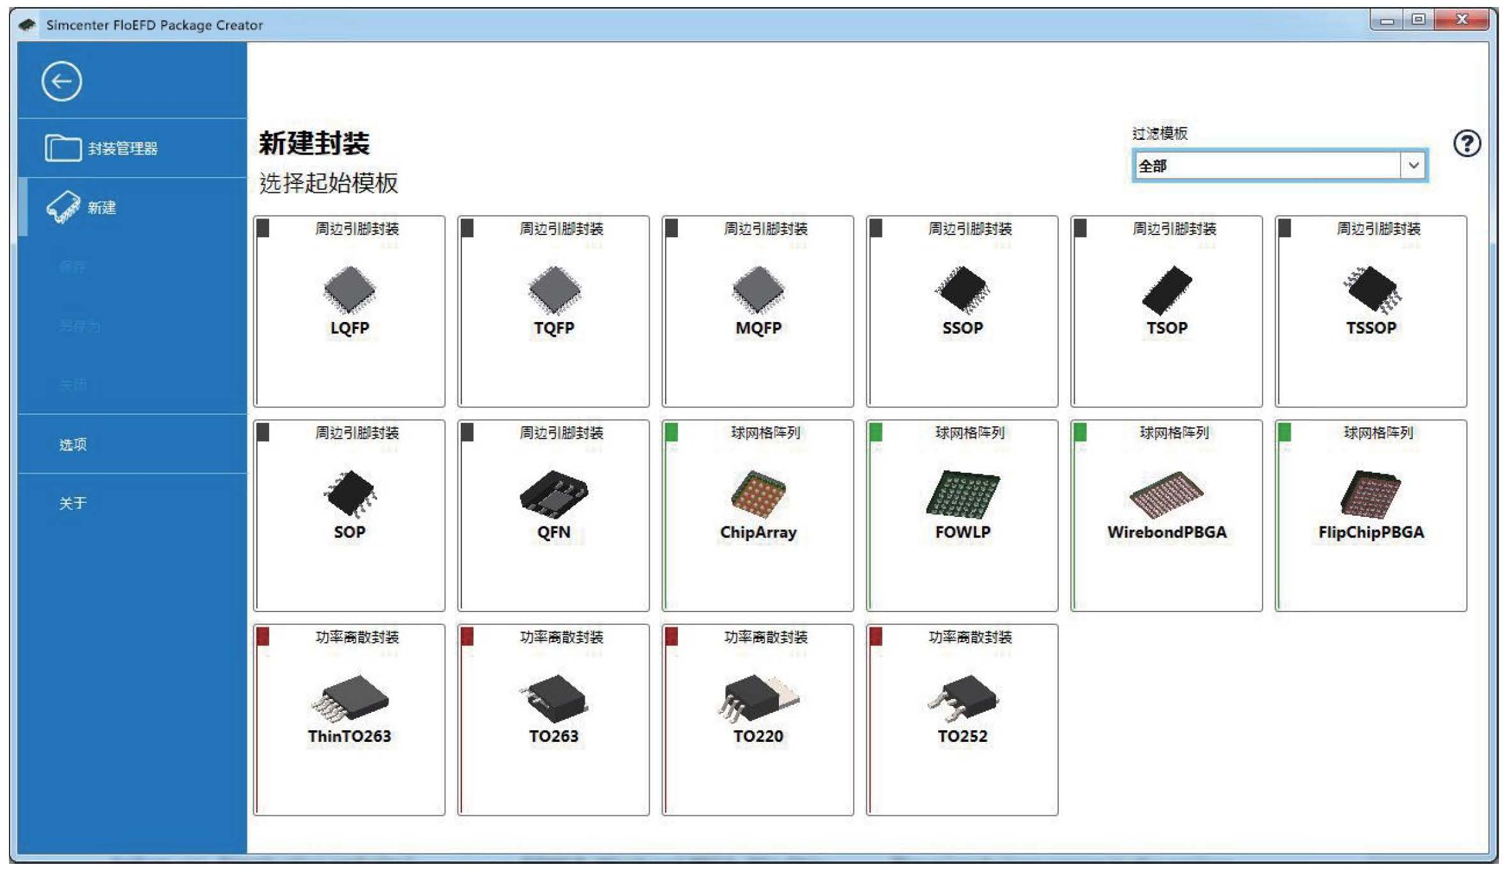Image resolution: width=1508 pixels, height=869 pixels.
Task: Select the TO263 package icon
Action: (x=554, y=698)
